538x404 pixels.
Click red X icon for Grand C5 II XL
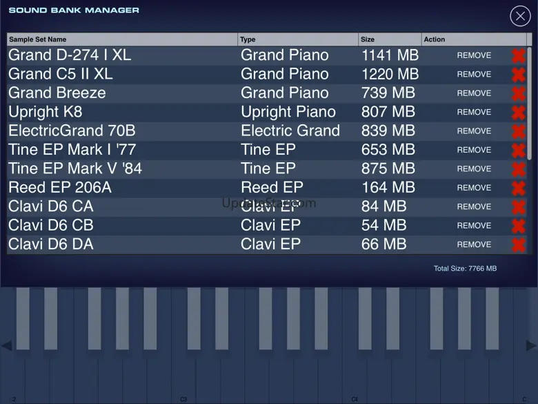(518, 75)
